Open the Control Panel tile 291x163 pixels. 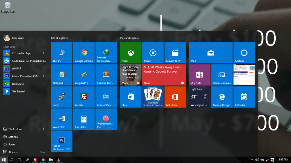pyautogui.click(x=106, y=97)
